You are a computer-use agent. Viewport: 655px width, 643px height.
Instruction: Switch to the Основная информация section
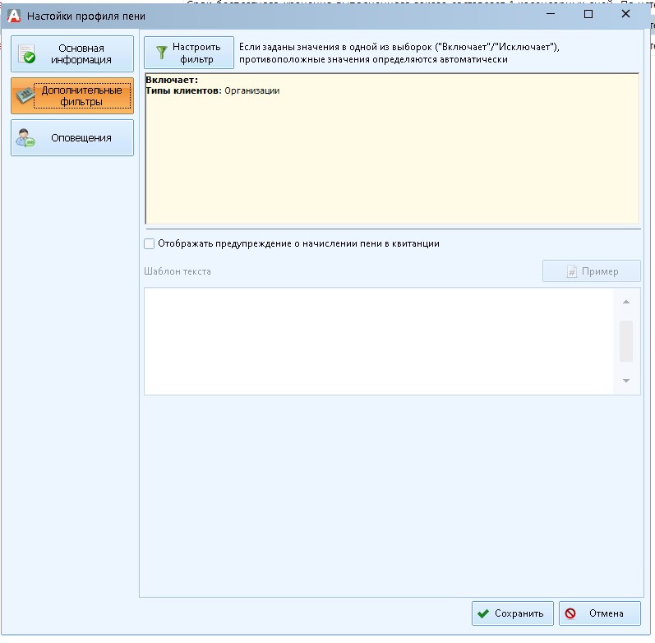pyautogui.click(x=72, y=54)
